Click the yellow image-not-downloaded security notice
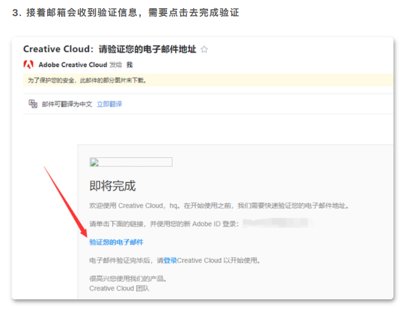This screenshot has width=408, height=315. point(208,80)
